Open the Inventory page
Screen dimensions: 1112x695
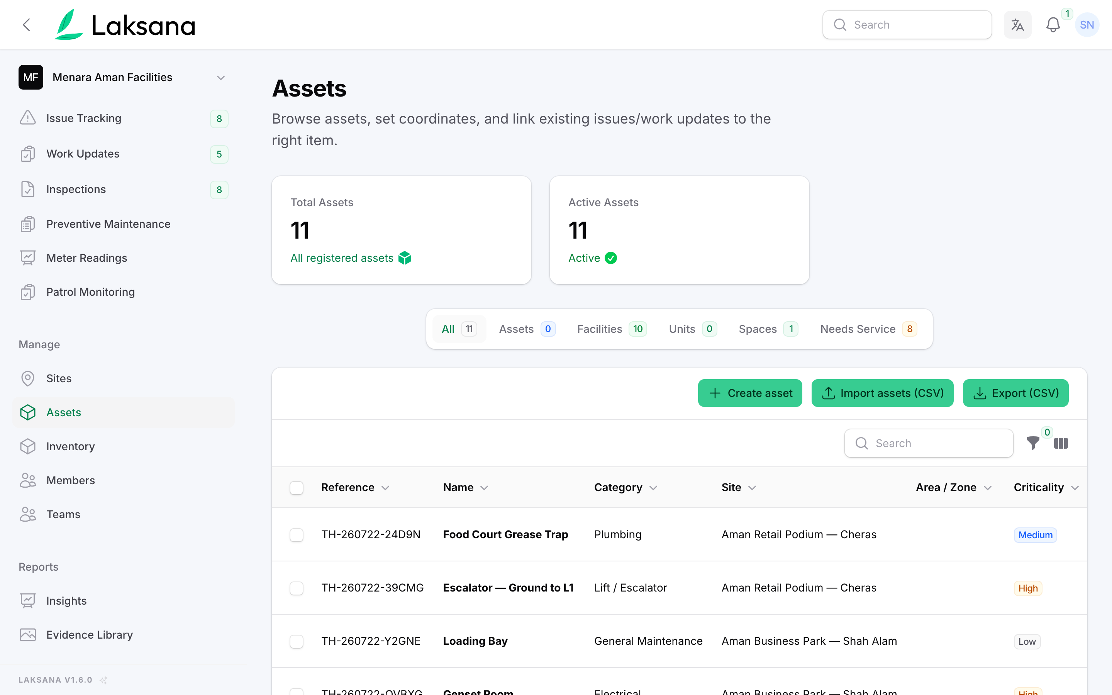(123, 446)
